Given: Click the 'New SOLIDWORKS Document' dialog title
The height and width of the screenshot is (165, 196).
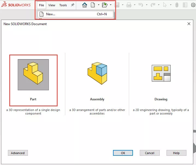Looking at the screenshot, I should pyautogui.click(x=25, y=24).
